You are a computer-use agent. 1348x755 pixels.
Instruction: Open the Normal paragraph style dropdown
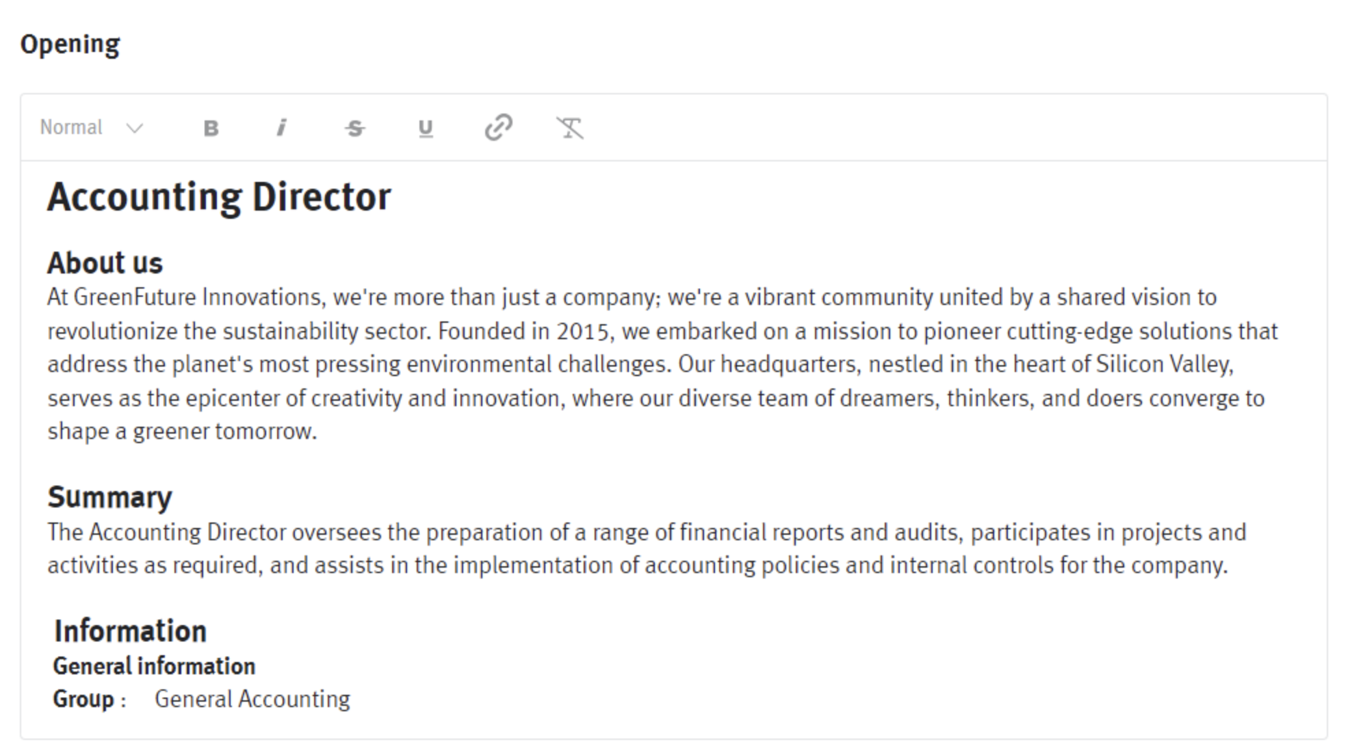(92, 128)
